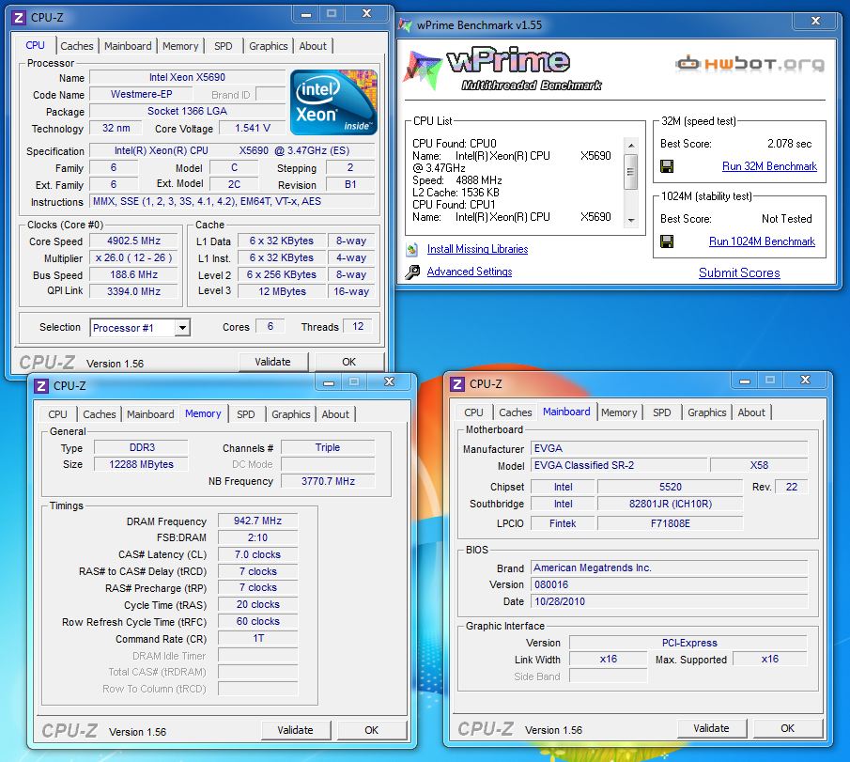Image resolution: width=850 pixels, height=762 pixels.
Task: Click Validate in the Memory CPU-Z window
Action: coord(296,730)
